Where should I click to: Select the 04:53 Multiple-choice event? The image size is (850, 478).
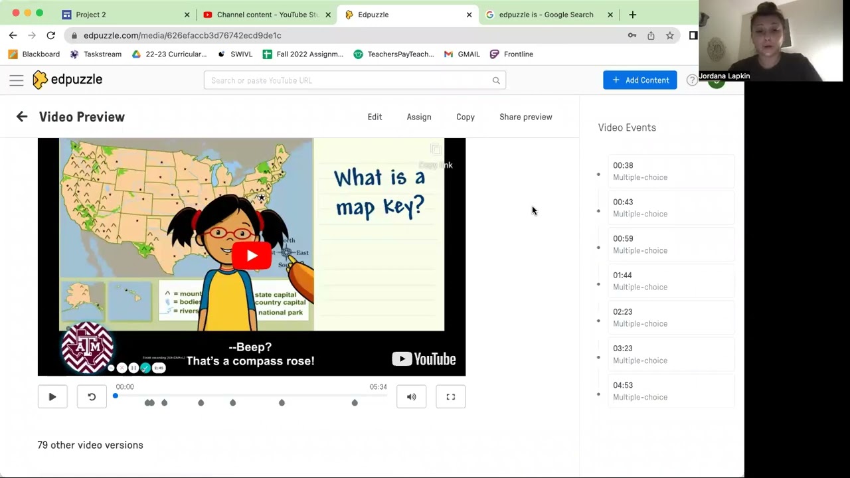671,391
